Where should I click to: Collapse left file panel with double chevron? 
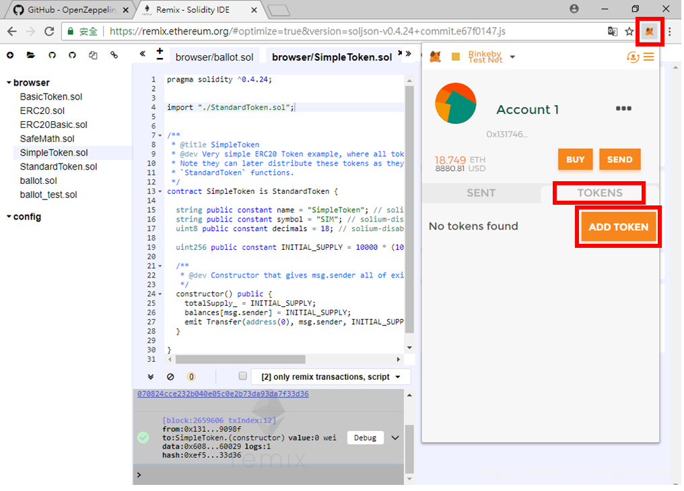coord(142,54)
